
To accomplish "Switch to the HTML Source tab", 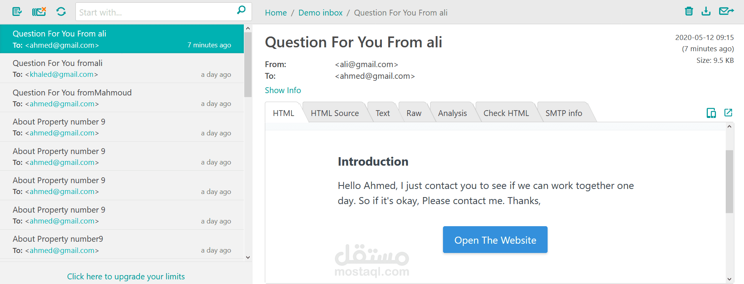I will [334, 113].
